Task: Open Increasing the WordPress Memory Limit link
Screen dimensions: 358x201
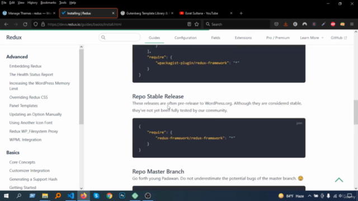Action: [x=40, y=86]
